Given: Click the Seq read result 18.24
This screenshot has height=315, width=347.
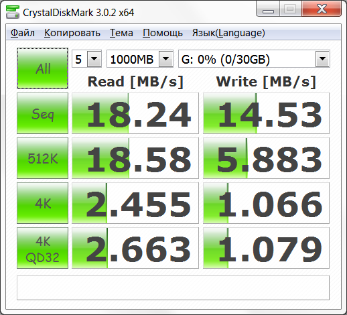Looking at the screenshot, I should (x=135, y=113).
